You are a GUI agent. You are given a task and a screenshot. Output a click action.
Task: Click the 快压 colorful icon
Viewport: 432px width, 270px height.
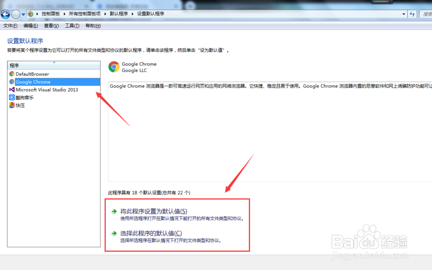(12, 105)
